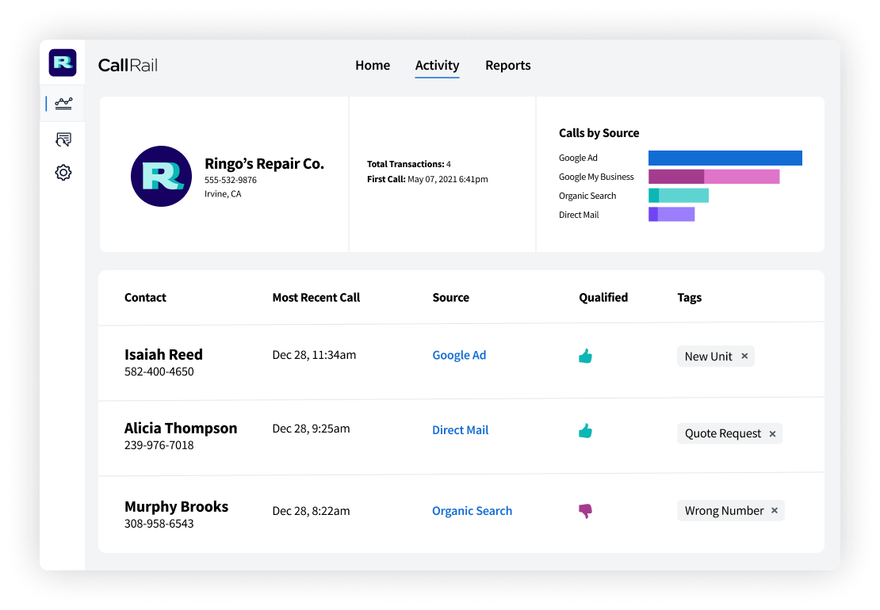Viewport: 880px width, 610px height.
Task: Select the Activity chart icon in the sidebar
Action: point(63,103)
